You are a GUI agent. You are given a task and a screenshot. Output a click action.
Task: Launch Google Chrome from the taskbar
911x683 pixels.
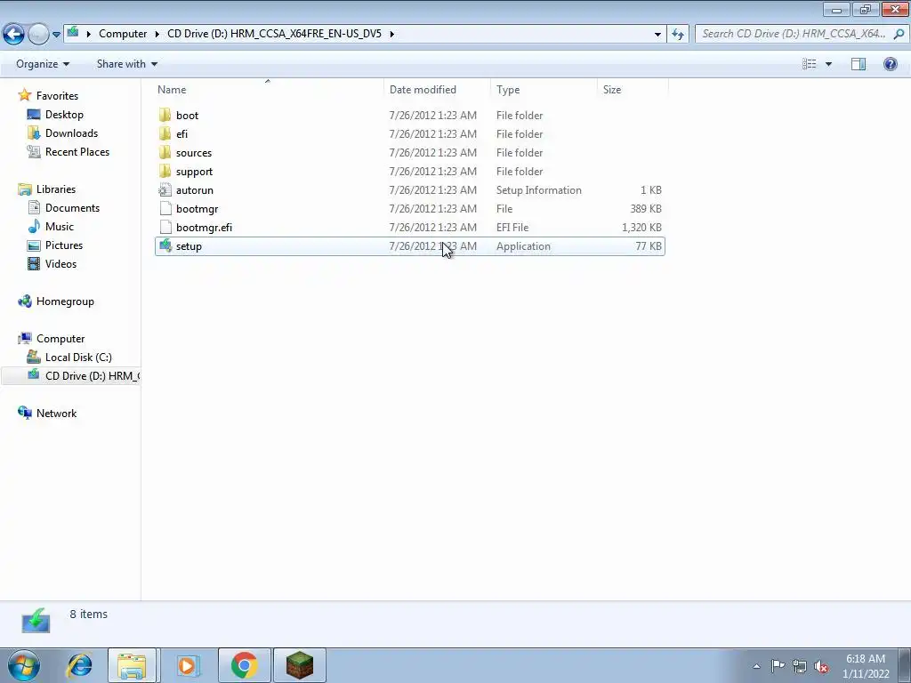pyautogui.click(x=244, y=665)
